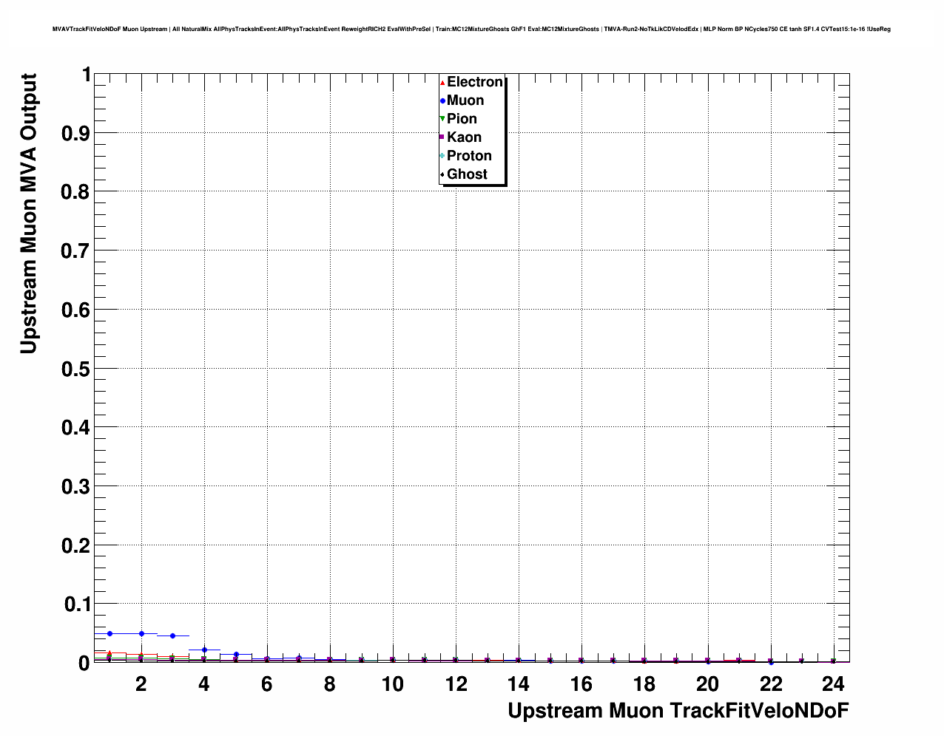Click the Upstream Muon TrackFitVeloNDoF axis title
The height and width of the screenshot is (736, 944).
tap(678, 711)
